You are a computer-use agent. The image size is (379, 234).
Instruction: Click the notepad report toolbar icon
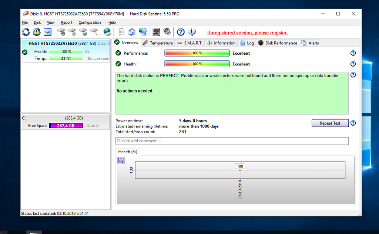121,32
